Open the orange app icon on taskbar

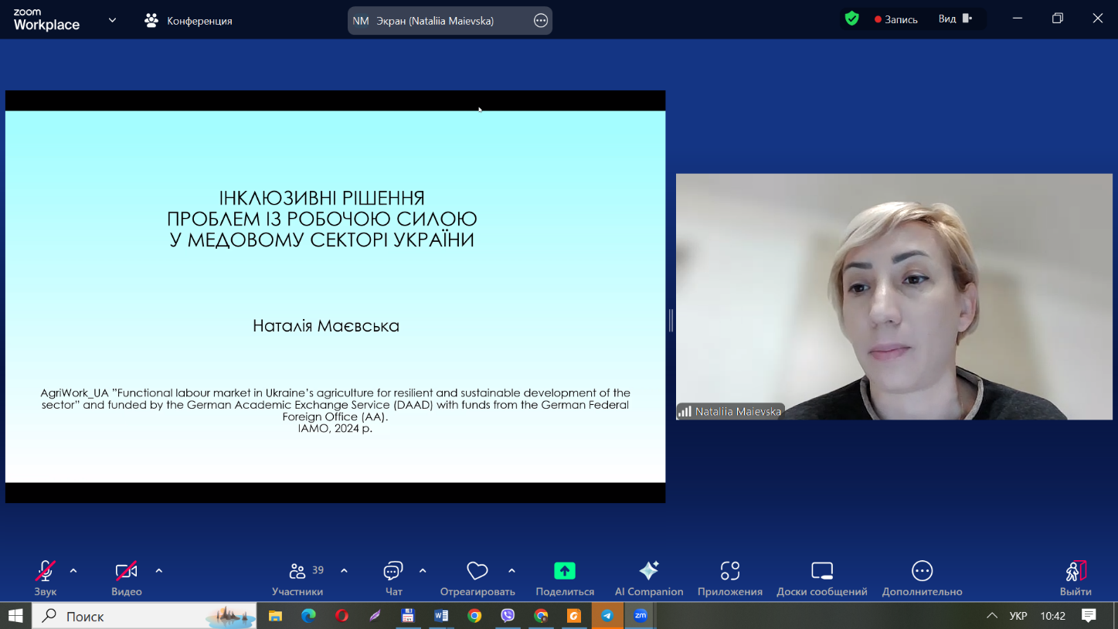click(x=574, y=616)
